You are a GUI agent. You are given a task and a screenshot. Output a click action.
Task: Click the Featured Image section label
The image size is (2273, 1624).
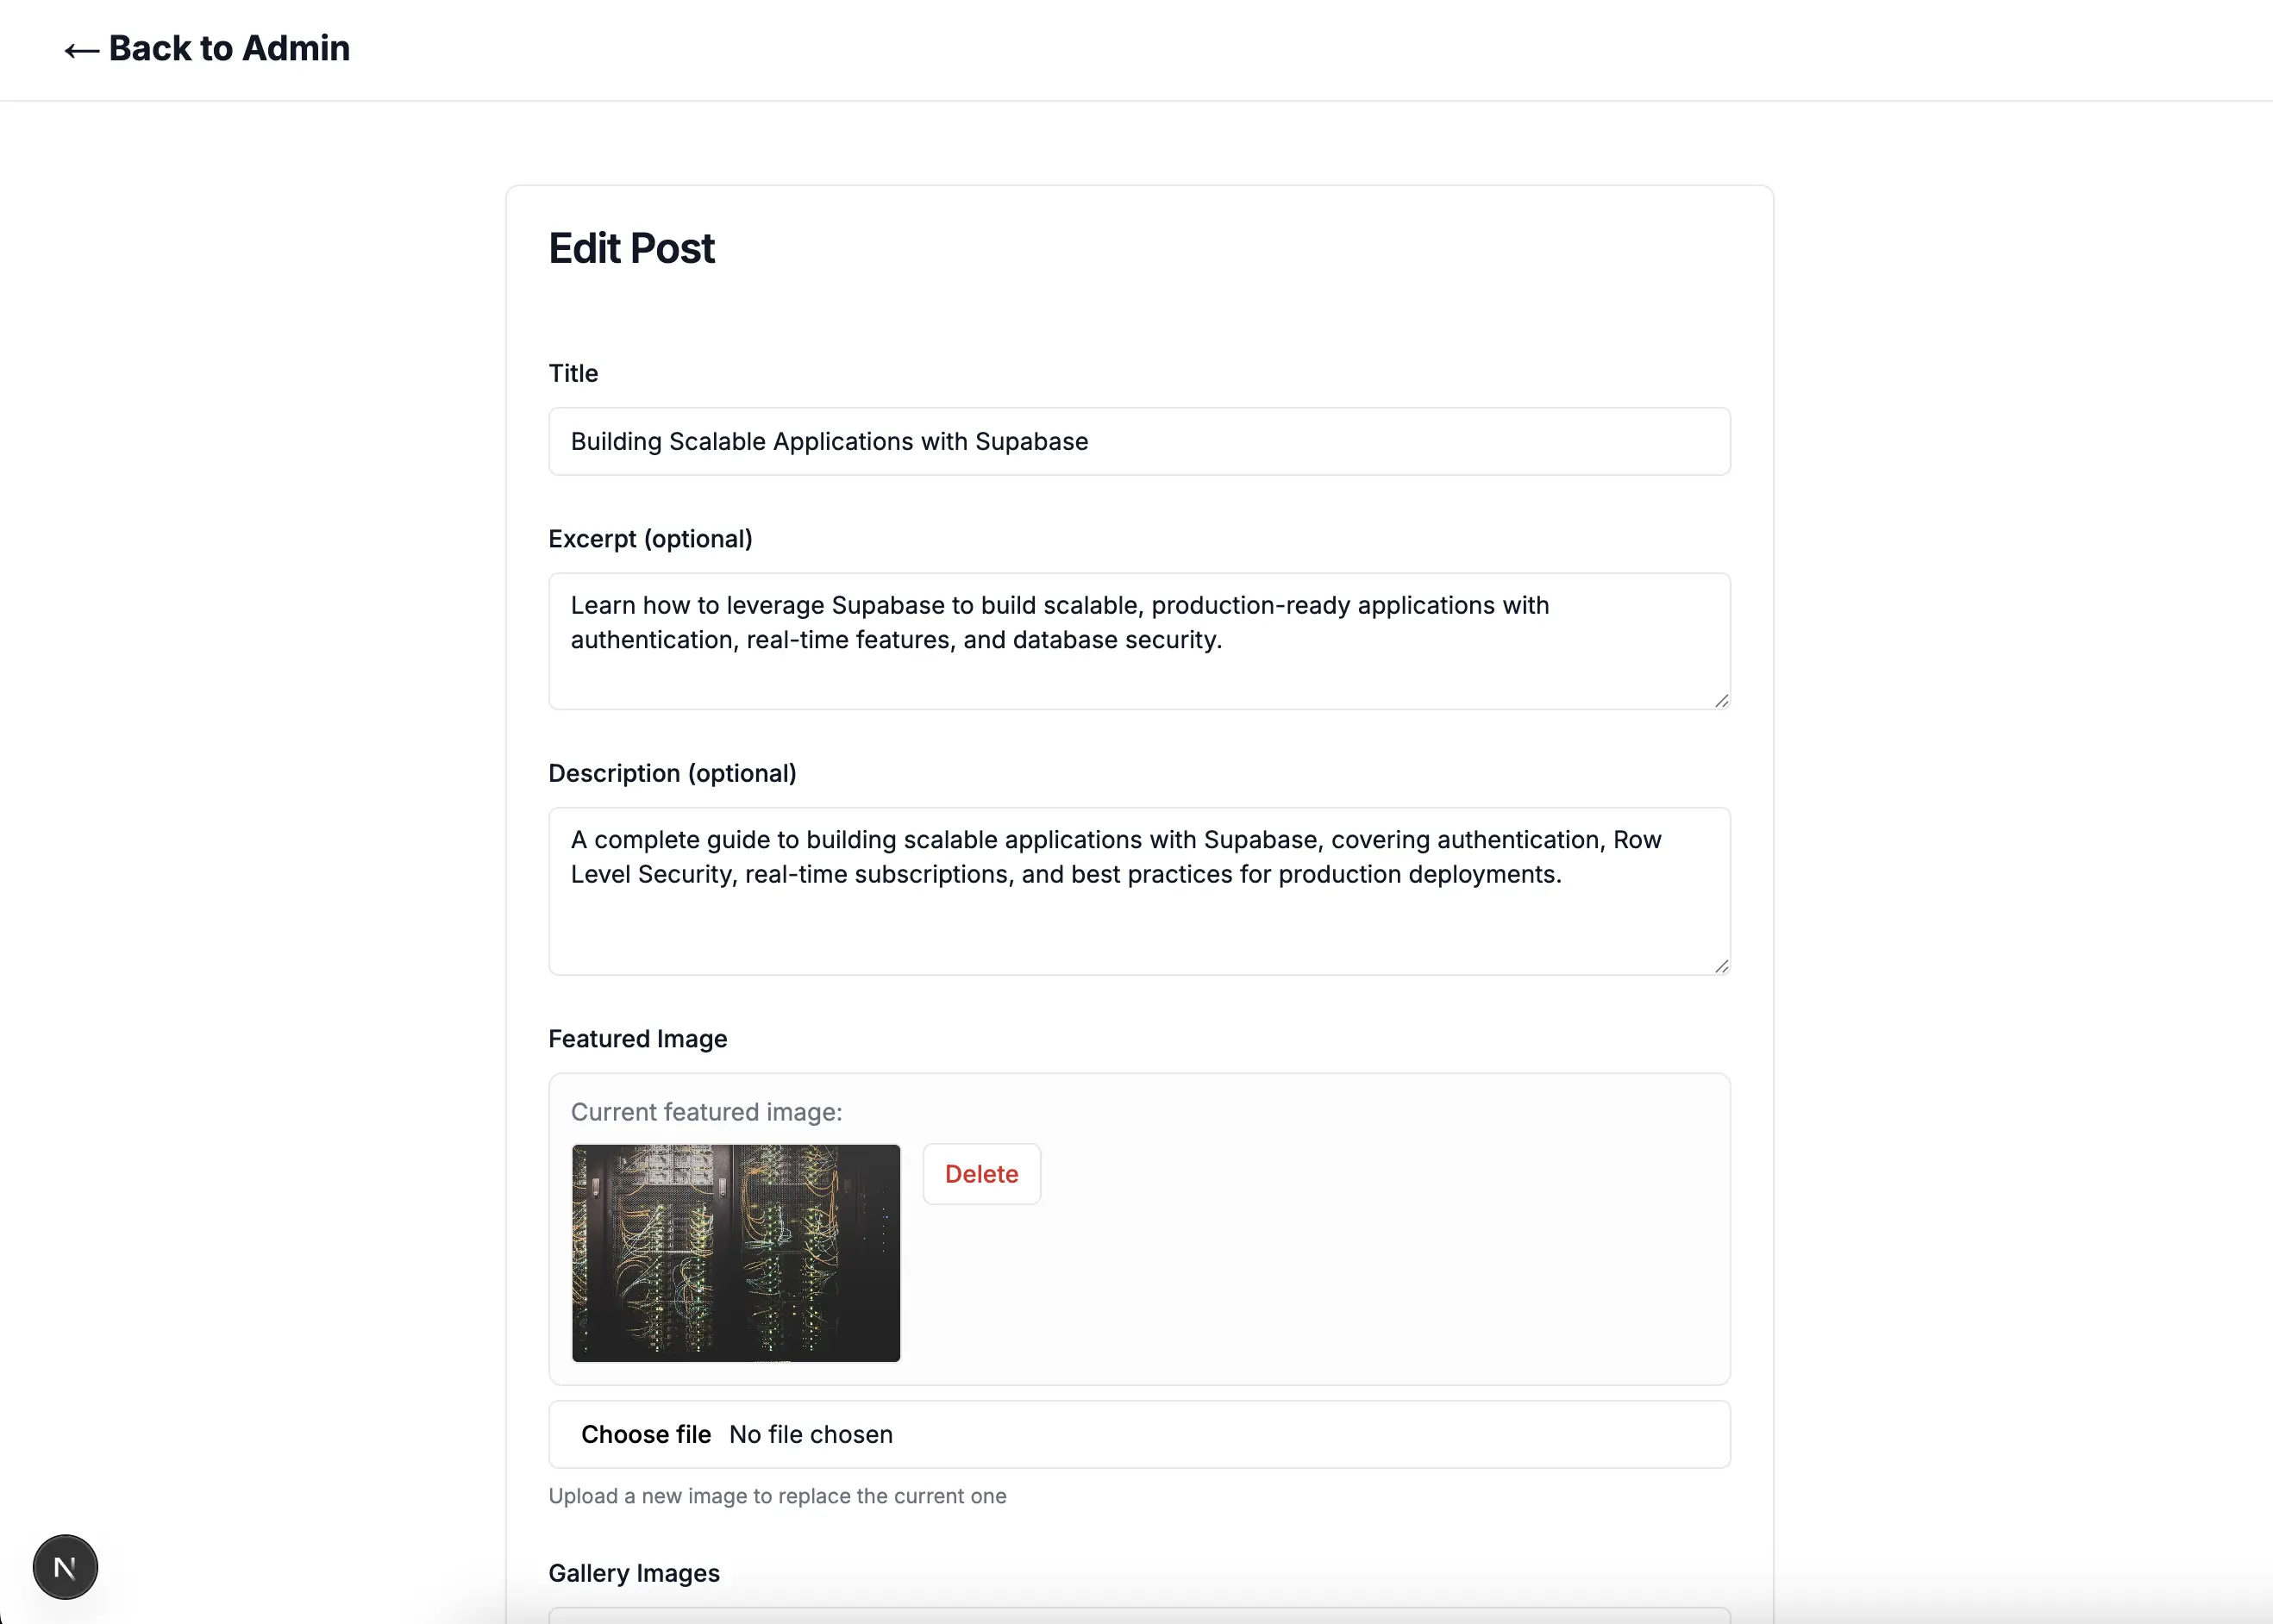coord(637,1038)
